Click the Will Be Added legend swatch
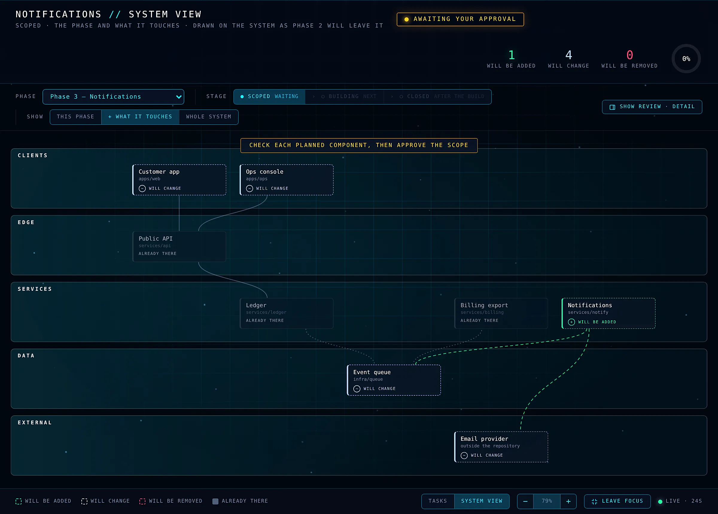This screenshot has width=718, height=514. tap(19, 501)
